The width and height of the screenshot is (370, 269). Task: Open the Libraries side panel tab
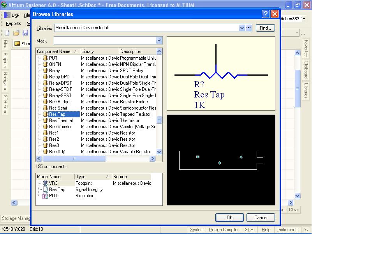(306, 90)
